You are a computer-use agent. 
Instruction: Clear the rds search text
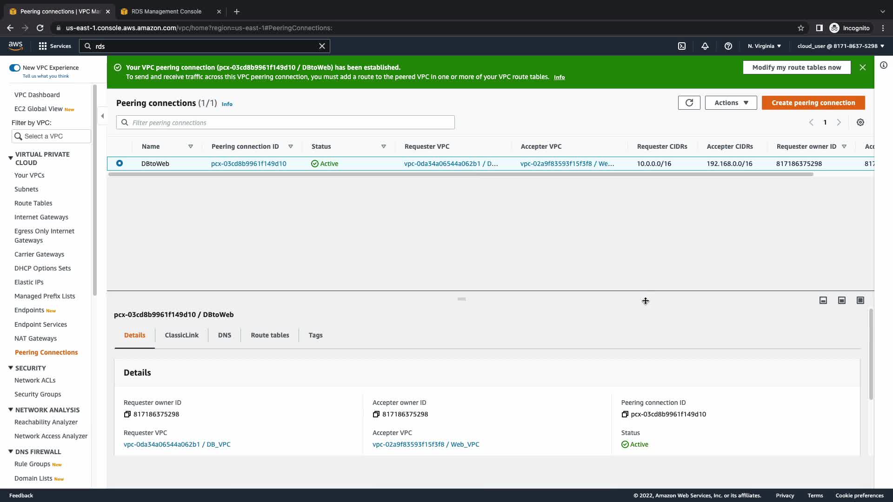[x=322, y=46]
